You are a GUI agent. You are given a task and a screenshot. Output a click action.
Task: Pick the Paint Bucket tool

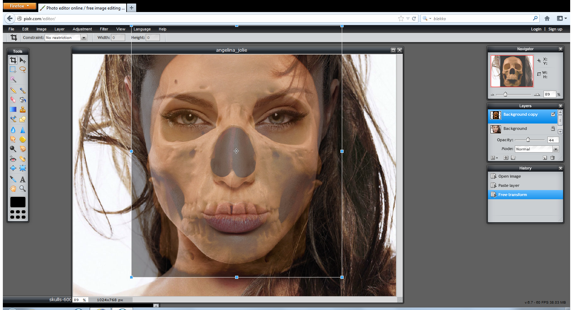pos(23,100)
